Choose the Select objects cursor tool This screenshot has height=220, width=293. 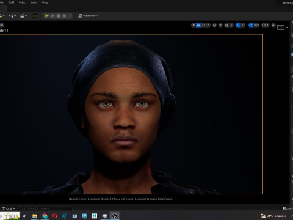[x=194, y=25]
